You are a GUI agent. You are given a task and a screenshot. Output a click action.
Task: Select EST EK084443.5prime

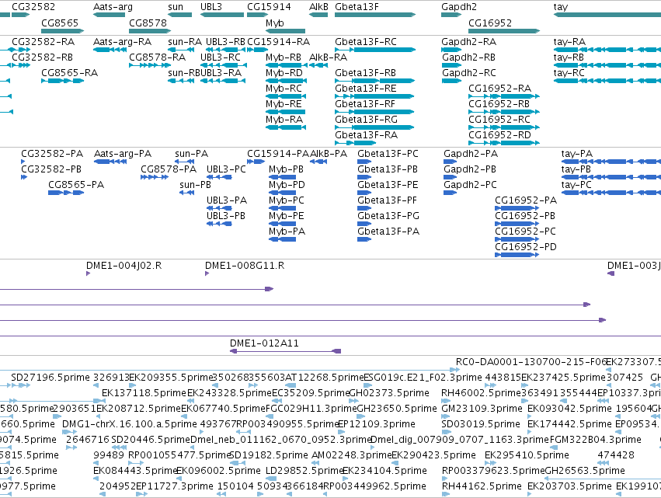click(x=135, y=471)
